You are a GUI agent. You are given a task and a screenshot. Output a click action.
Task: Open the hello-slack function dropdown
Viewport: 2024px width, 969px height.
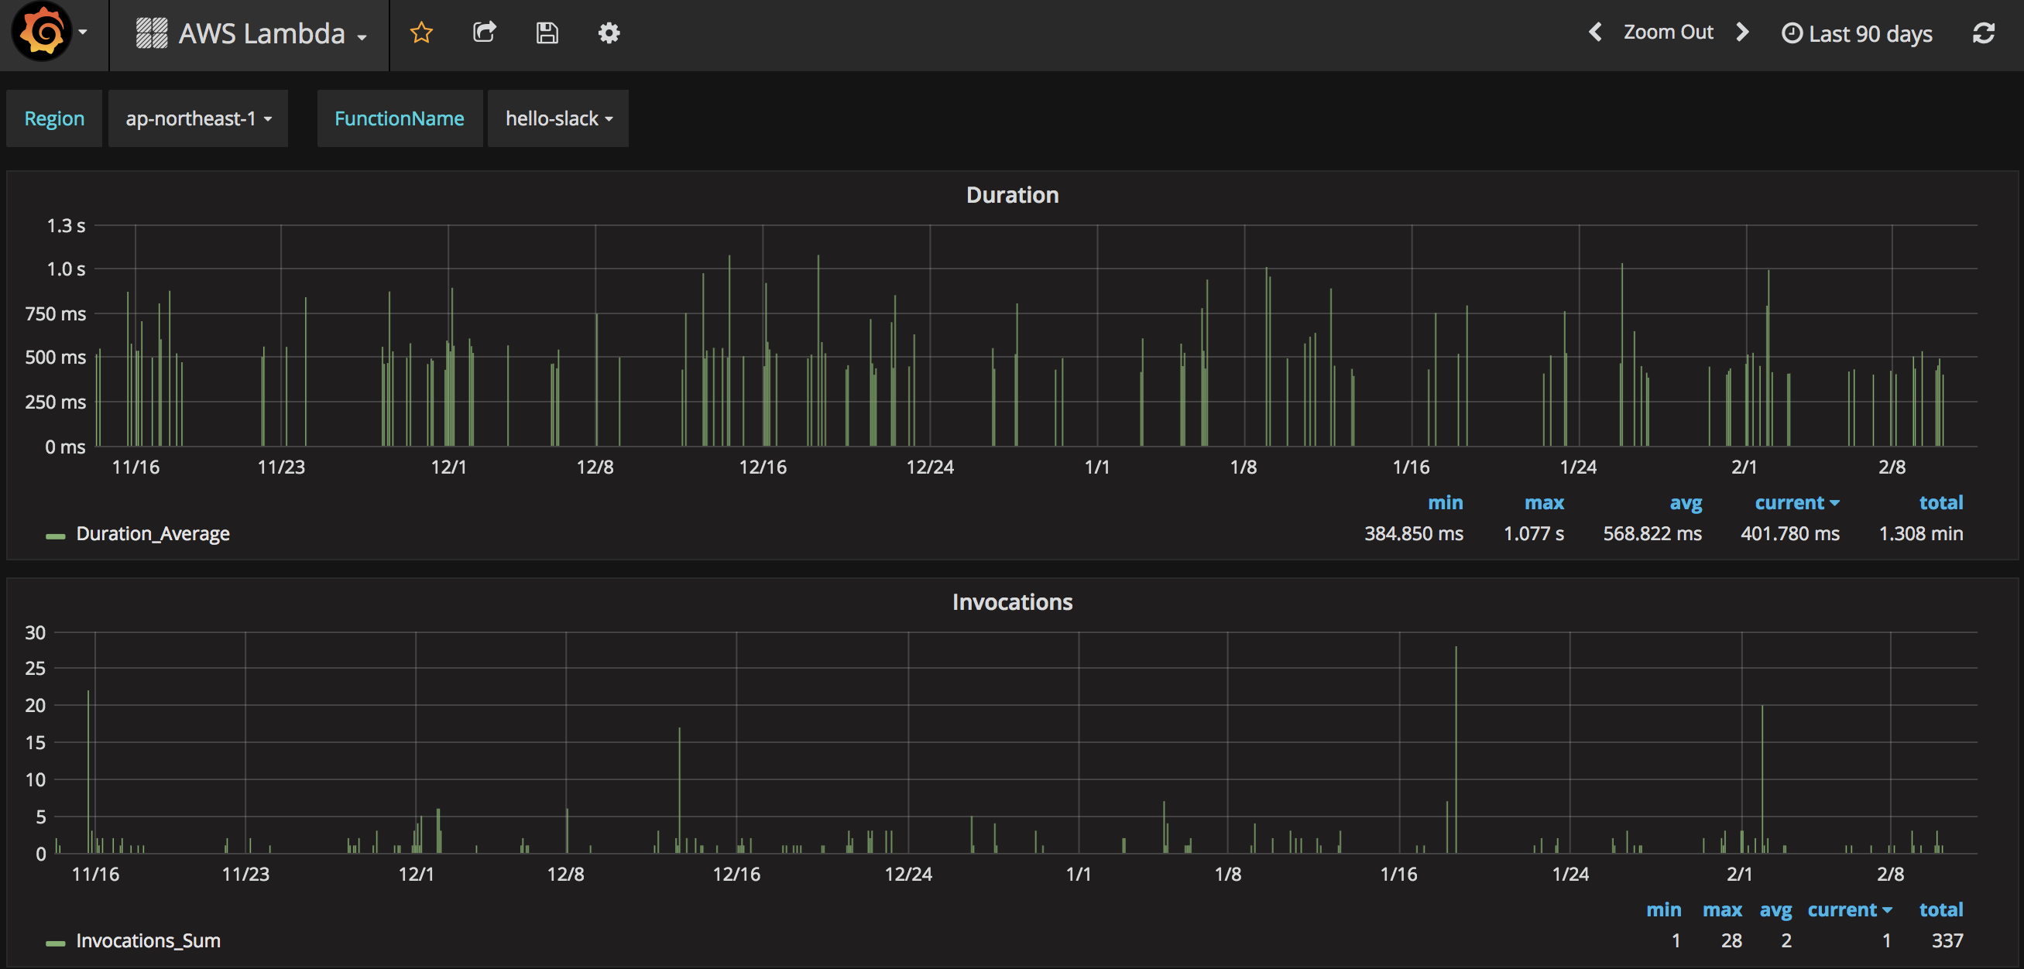click(557, 118)
